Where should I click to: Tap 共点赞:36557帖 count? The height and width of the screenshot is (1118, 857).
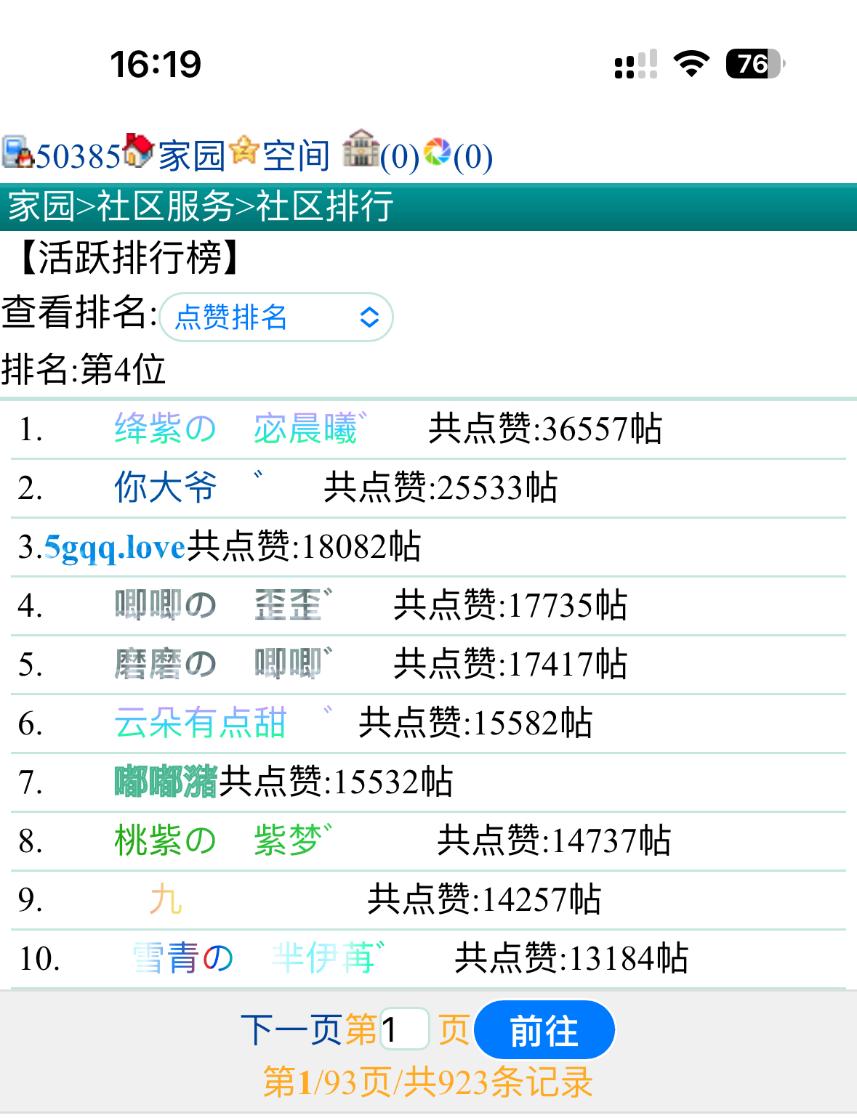pyautogui.click(x=545, y=429)
